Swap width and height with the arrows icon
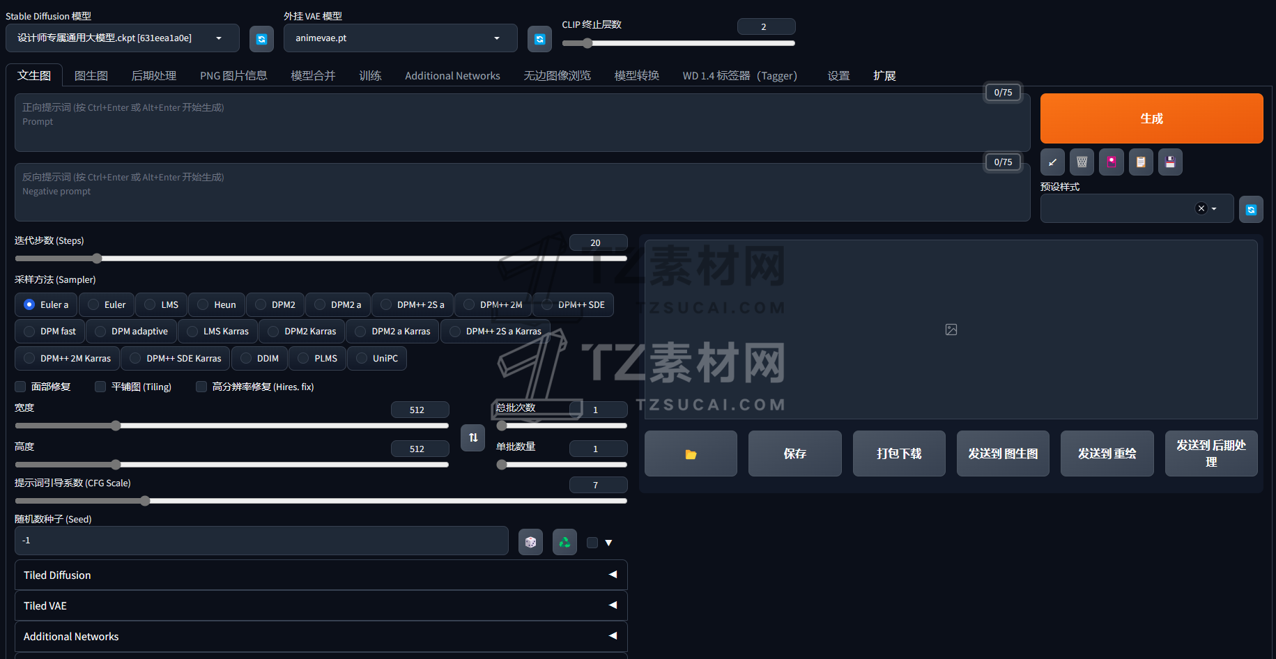The height and width of the screenshot is (659, 1276). [x=473, y=437]
